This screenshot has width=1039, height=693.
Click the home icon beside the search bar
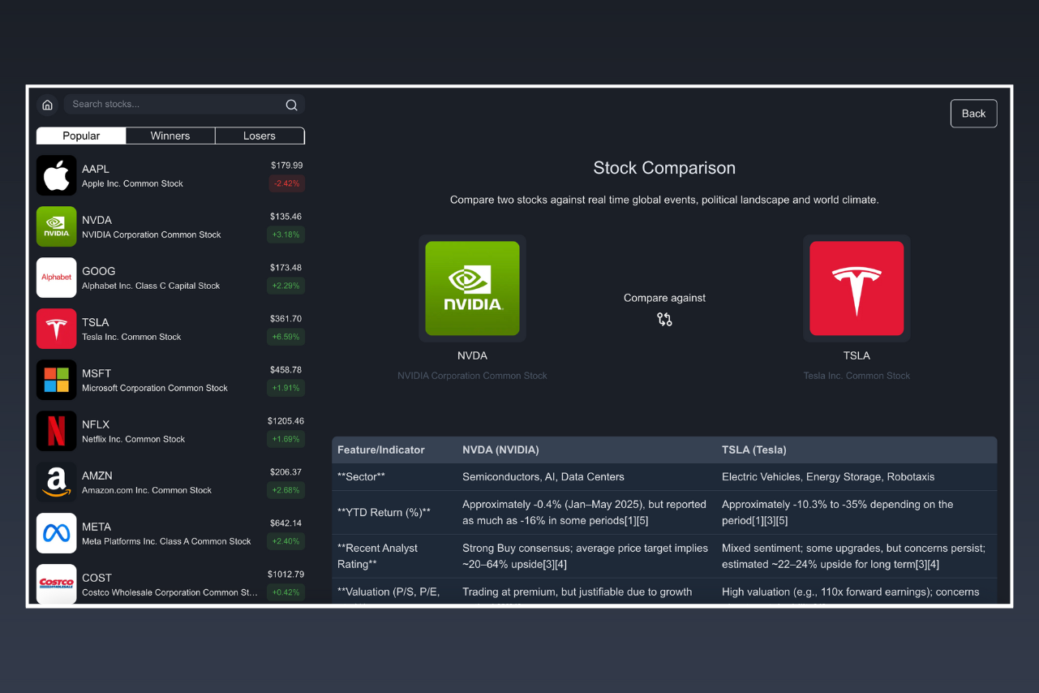[x=47, y=105]
